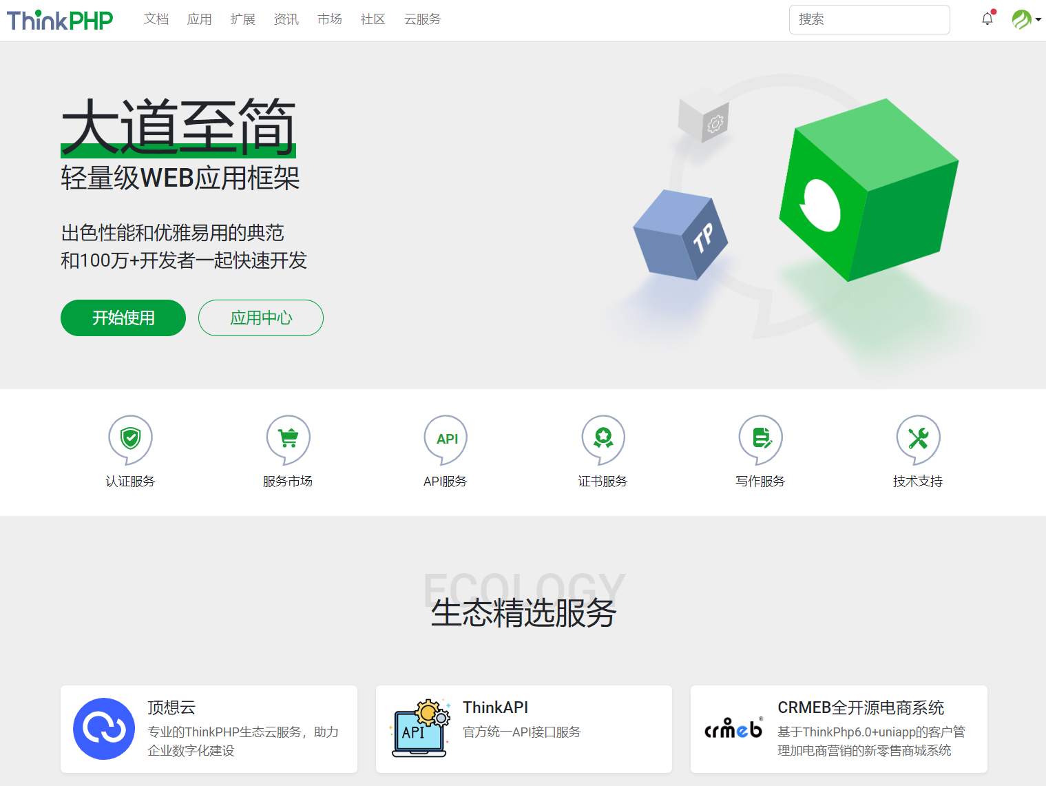Click the blue TP cube illustration
The image size is (1046, 786).
(x=680, y=235)
